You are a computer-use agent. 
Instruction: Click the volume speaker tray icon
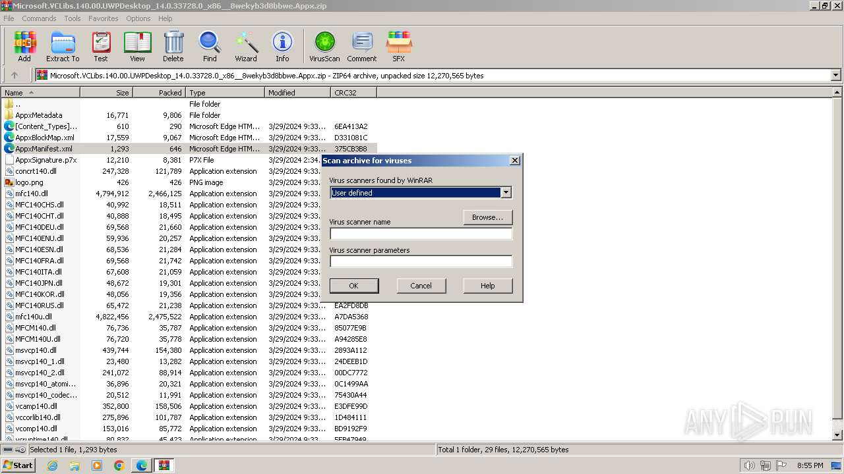[x=750, y=465]
